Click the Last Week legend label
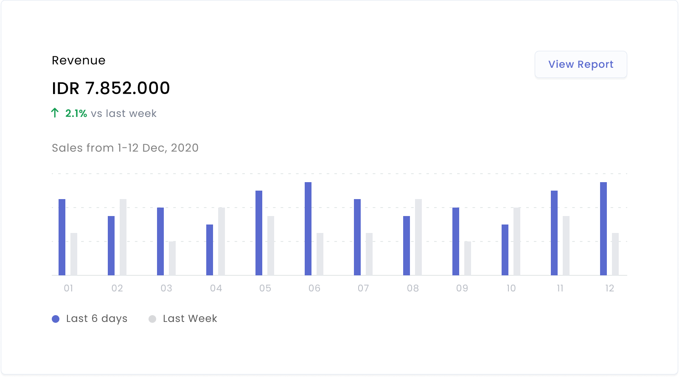The image size is (679, 377). pos(190,319)
